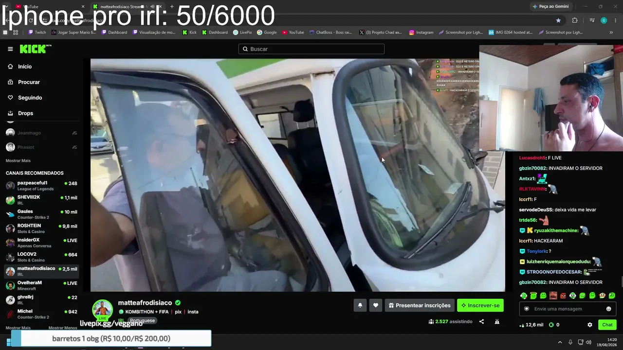Open the Kick hamburger sidebar menu
This screenshot has height=350, width=623.
pyautogui.click(x=10, y=49)
